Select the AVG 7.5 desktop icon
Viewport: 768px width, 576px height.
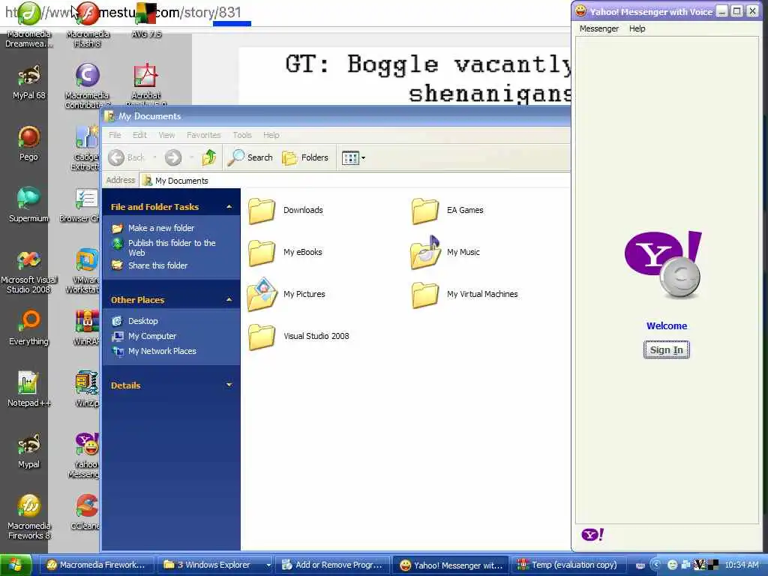146,20
